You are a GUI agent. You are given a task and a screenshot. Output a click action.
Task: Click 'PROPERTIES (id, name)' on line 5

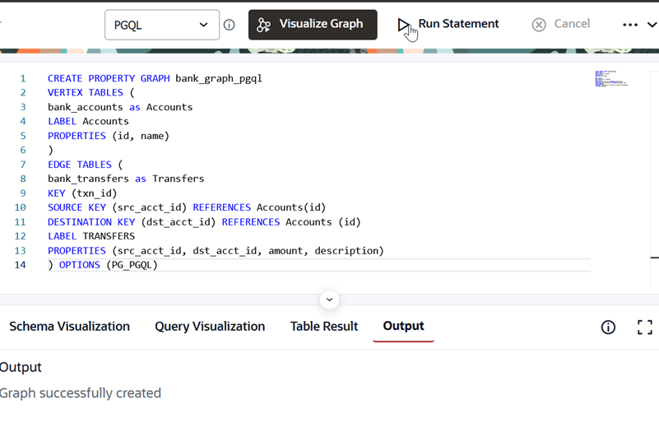tap(109, 136)
